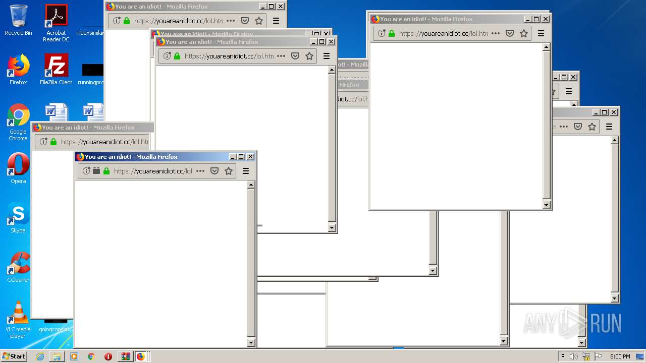Viewport: 646px width, 363px height.
Task: Click green padlock in inactive window beside Chrome icon
Action: point(53,142)
